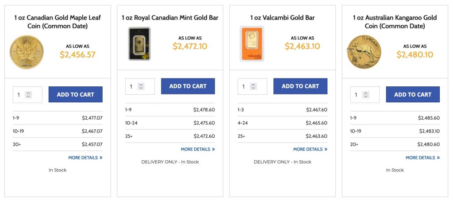Click the Australian Kangaroo Gold Coin image
The image size is (453, 202).
pyautogui.click(x=364, y=52)
